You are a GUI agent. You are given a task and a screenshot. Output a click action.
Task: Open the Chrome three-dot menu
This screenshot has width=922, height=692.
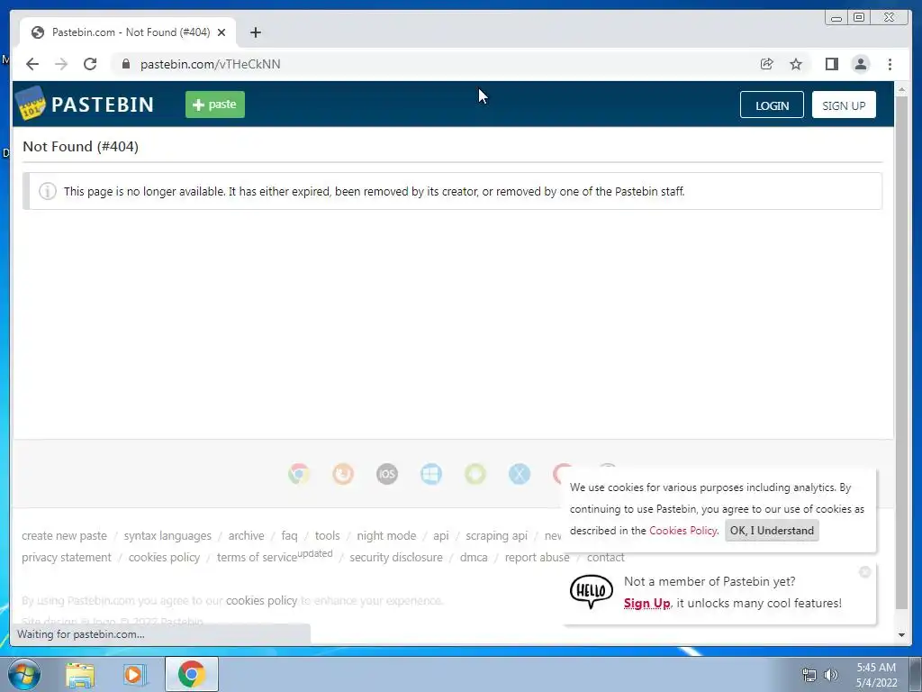pyautogui.click(x=890, y=64)
